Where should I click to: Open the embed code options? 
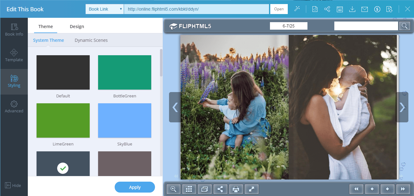(x=315, y=9)
